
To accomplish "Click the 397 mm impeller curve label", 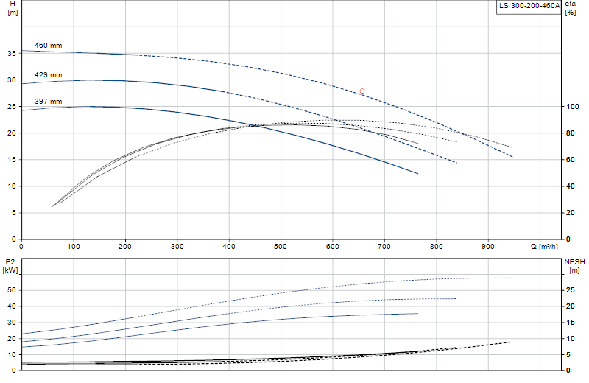I will pos(49,102).
